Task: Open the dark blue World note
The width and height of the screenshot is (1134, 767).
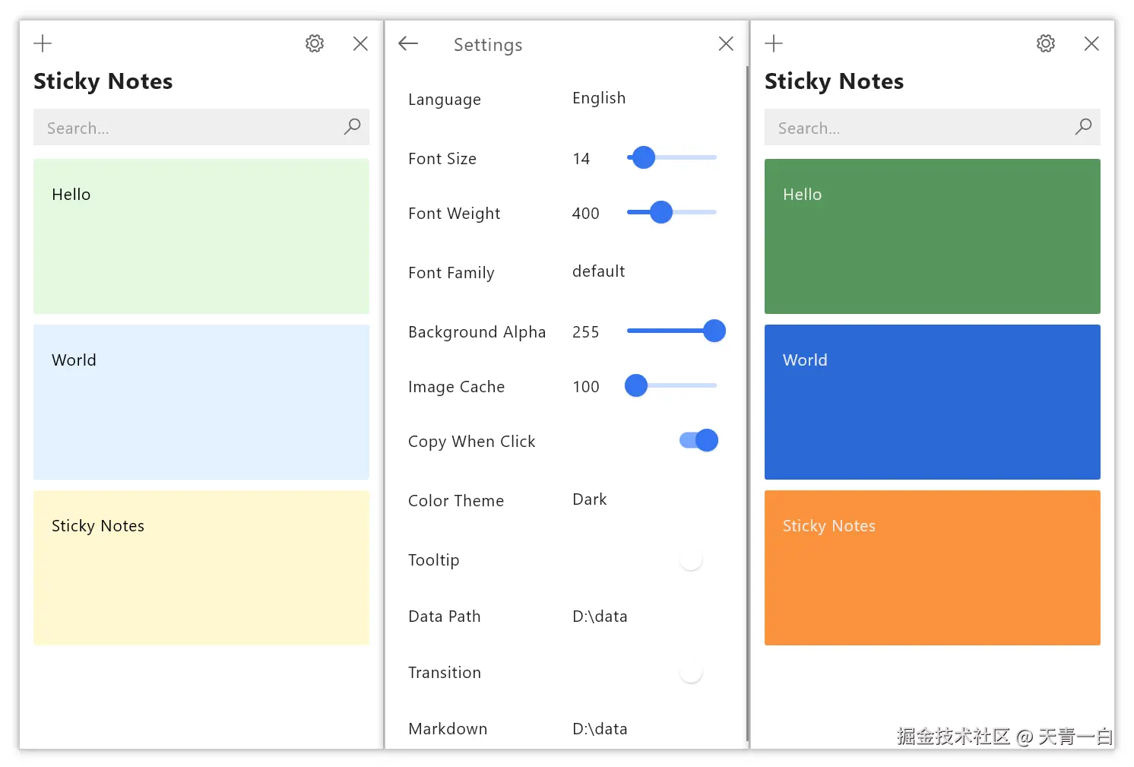Action: (x=932, y=402)
